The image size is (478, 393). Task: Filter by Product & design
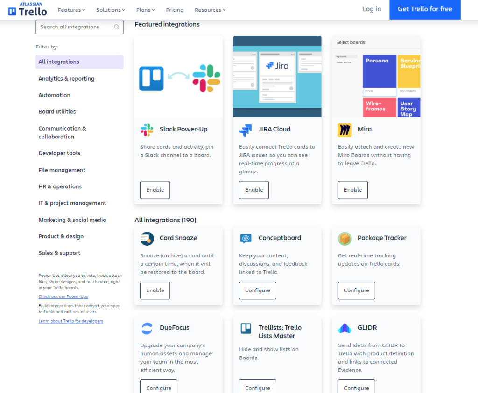(61, 236)
